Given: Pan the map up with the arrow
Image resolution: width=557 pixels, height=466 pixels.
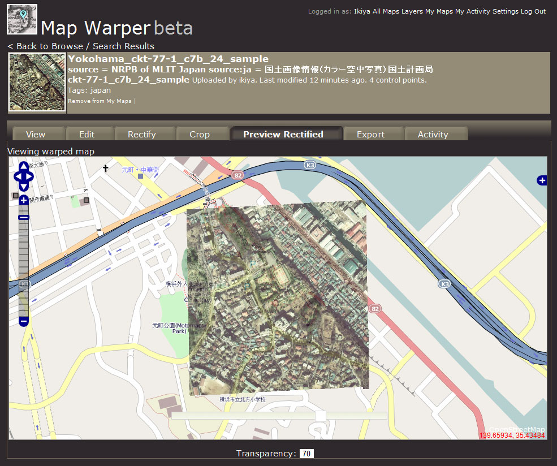Looking at the screenshot, I should click(23, 166).
